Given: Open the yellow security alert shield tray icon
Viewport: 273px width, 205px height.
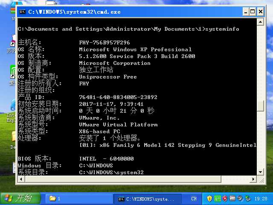Looking at the screenshot, I should click(209, 198).
